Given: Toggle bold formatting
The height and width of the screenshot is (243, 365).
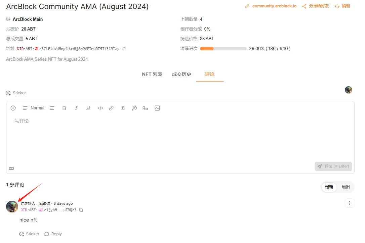Looking at the screenshot, I should click(64, 108).
